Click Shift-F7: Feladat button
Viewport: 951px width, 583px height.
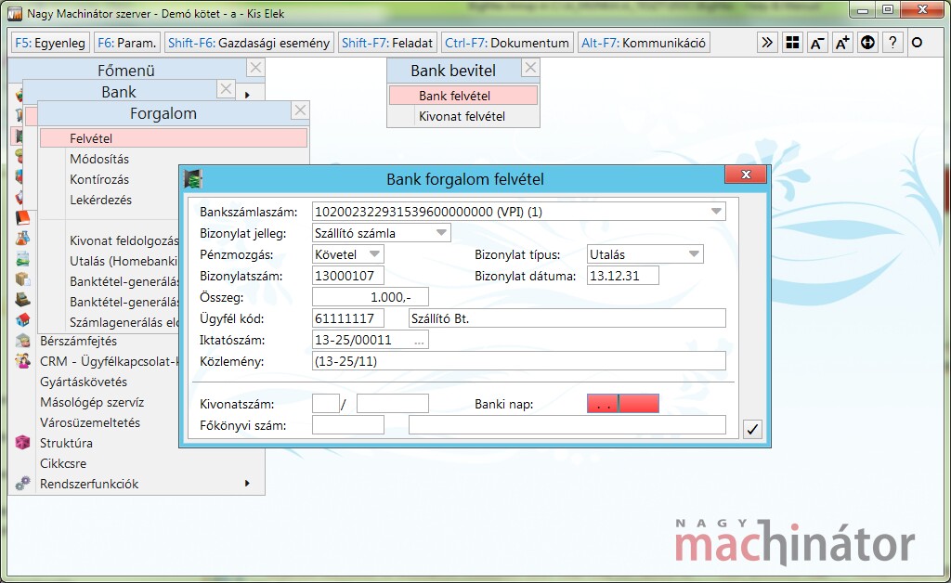point(387,43)
